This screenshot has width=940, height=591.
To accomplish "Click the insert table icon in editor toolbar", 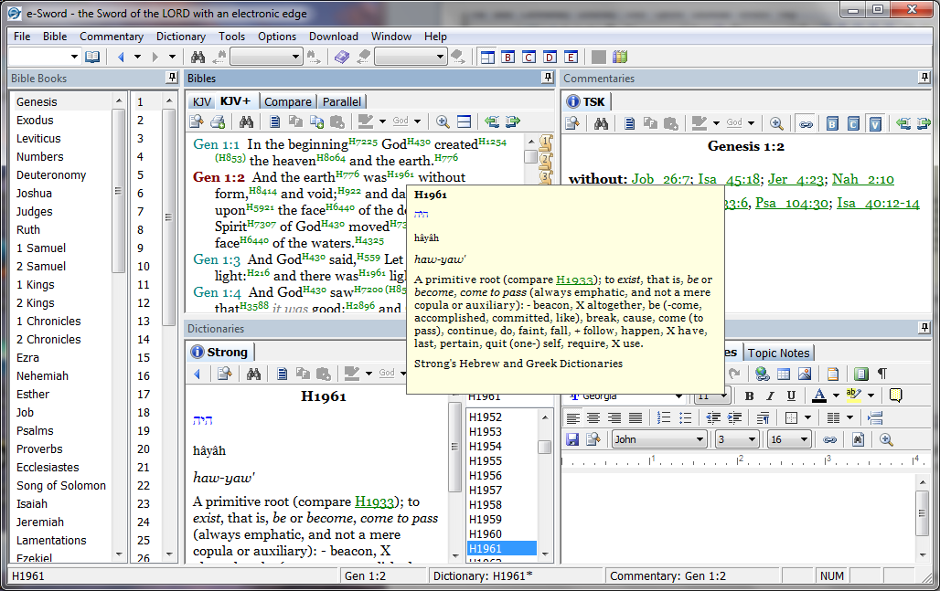I will point(783,375).
